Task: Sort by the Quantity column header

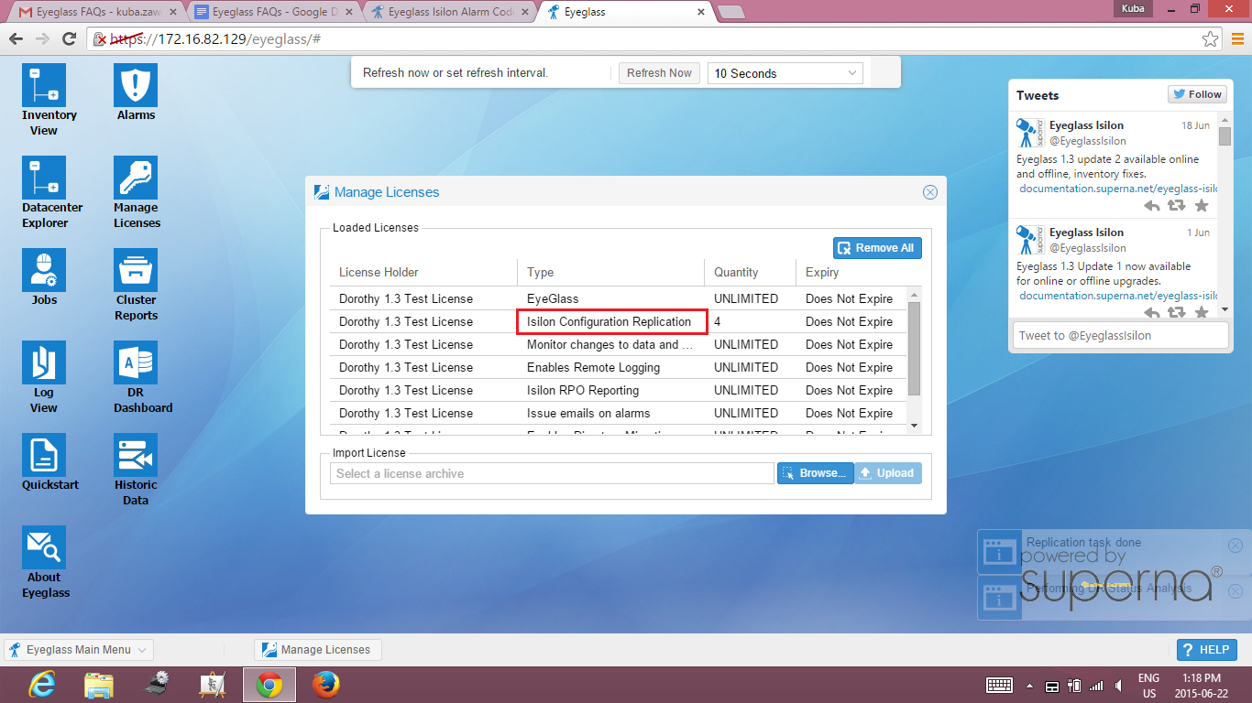Action: coord(751,272)
